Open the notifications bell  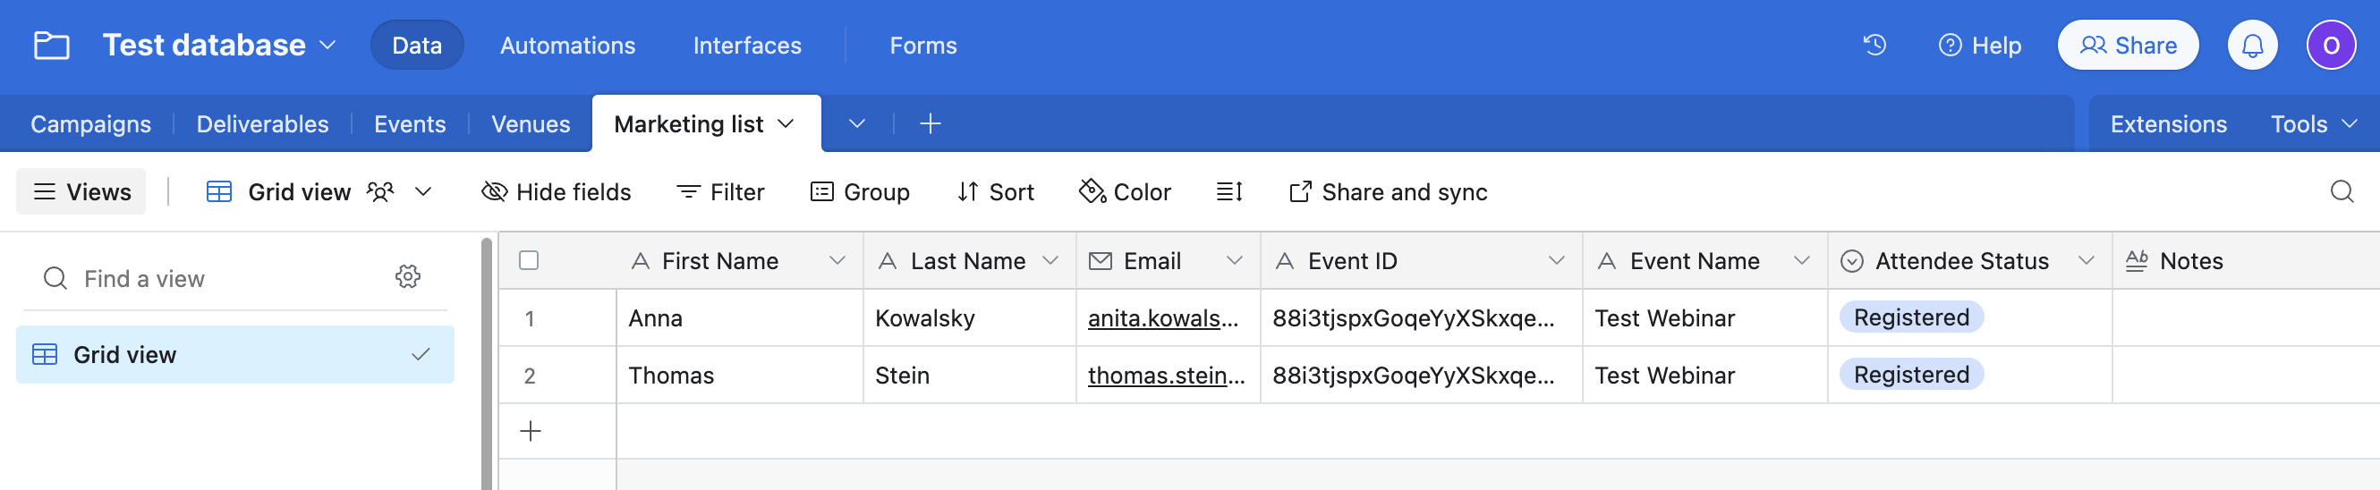click(x=2251, y=46)
